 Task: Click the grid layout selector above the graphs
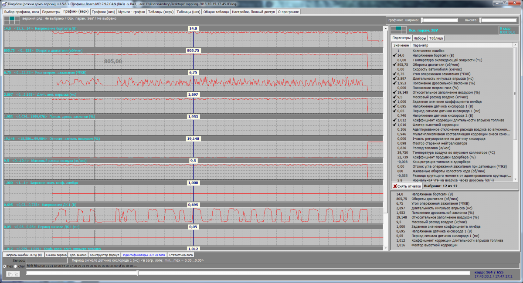(x=10, y=20)
